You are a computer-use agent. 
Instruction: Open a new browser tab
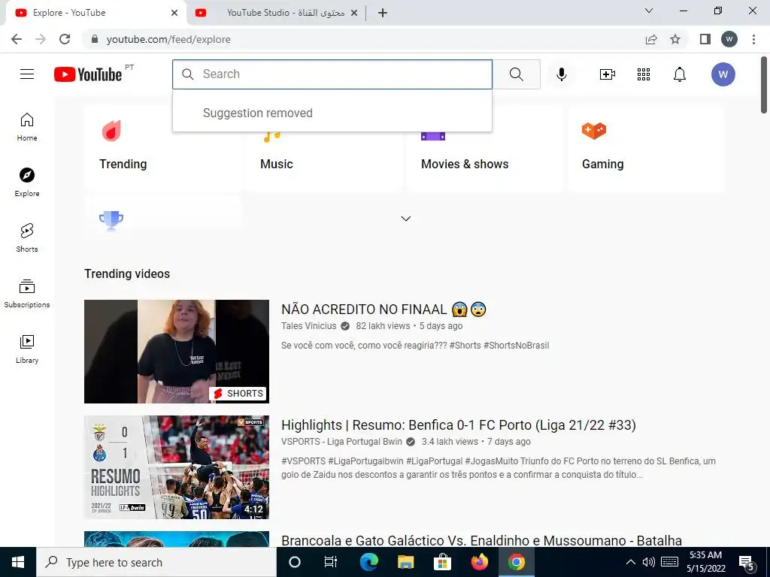383,13
